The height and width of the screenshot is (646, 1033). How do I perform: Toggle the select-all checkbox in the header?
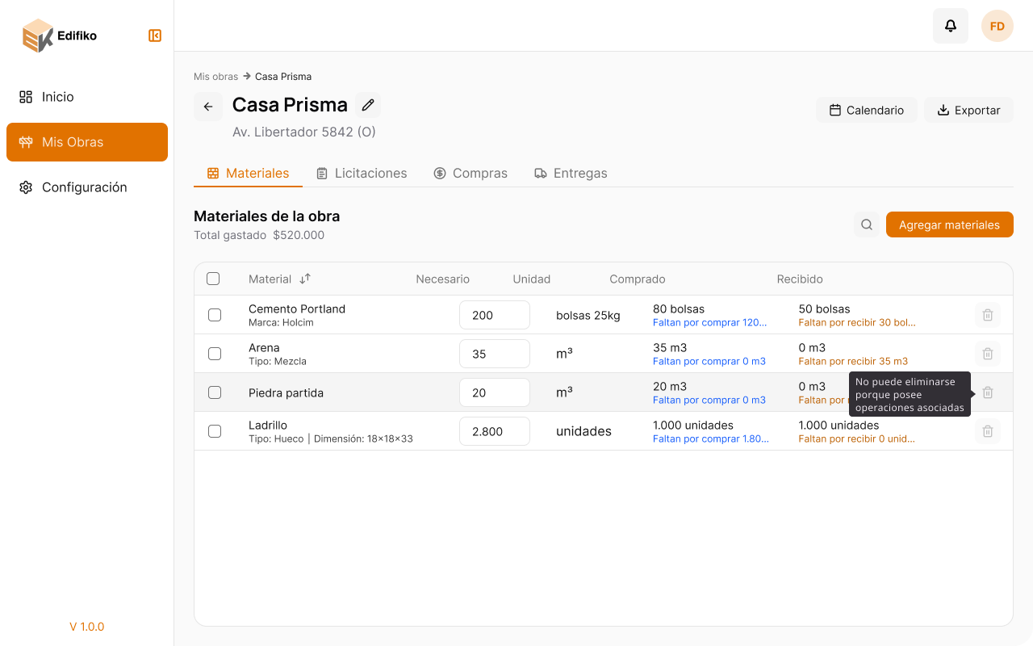(x=213, y=279)
